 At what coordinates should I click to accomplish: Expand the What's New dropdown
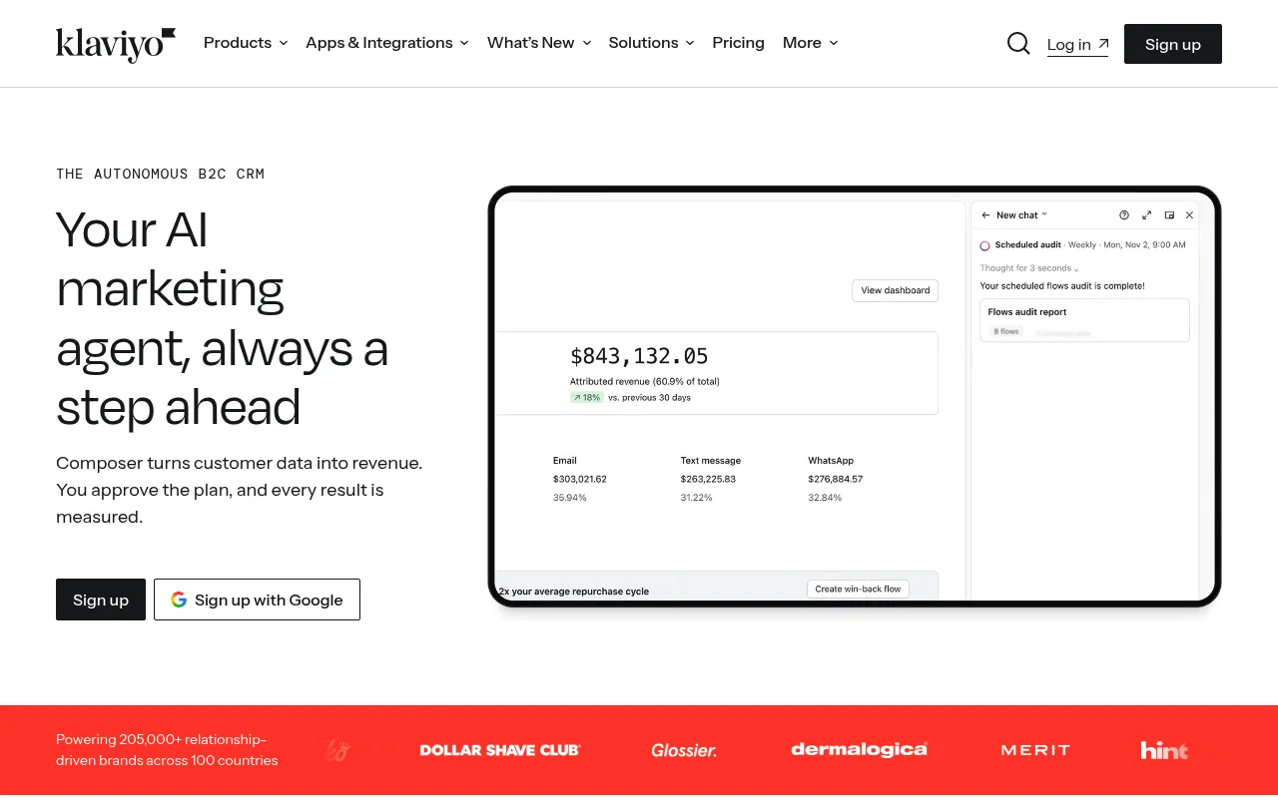[539, 43]
